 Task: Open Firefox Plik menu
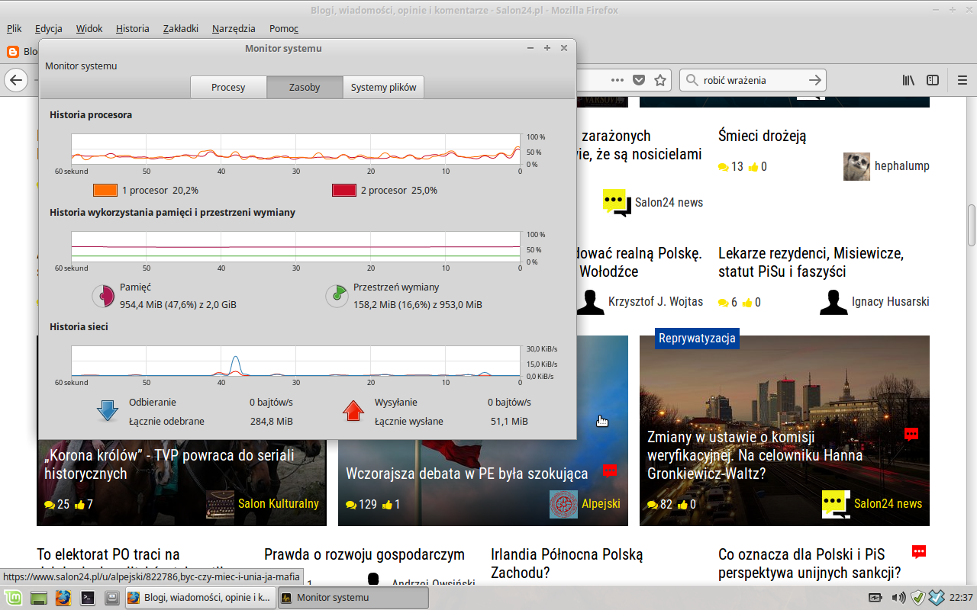14,28
